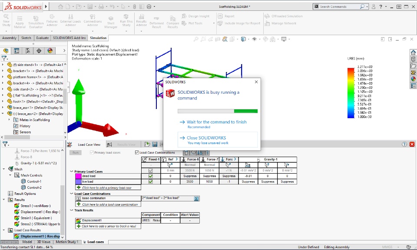This screenshot has width=417, height=250.
Task: Switch to the Sketch ribbon tab
Action: coord(26,38)
